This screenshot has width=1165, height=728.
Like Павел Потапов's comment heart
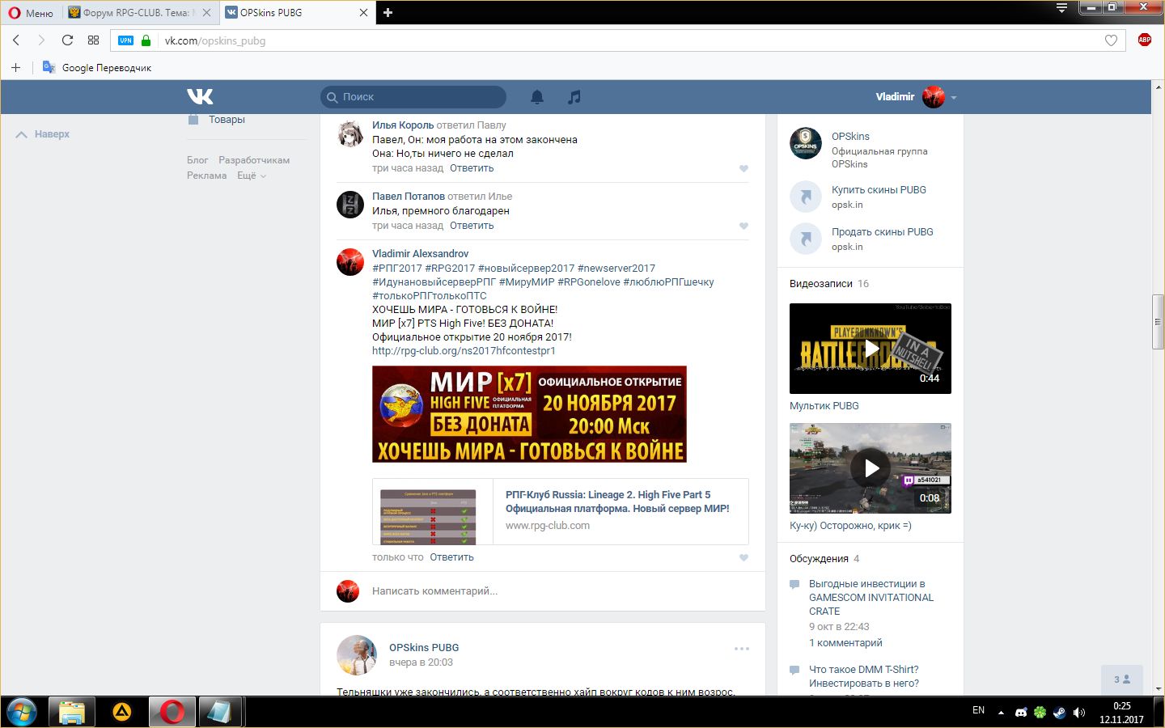click(743, 226)
